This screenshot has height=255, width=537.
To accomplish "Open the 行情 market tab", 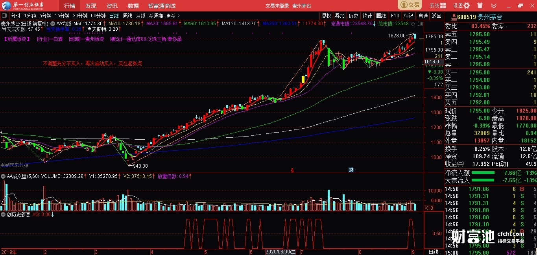I will [x=70, y=6].
